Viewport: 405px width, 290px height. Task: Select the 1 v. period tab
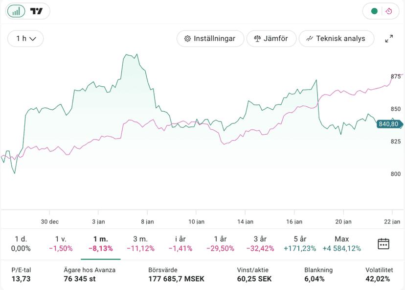(61, 243)
